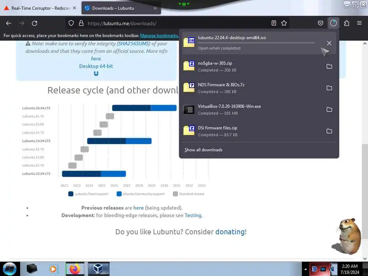Switch to Firefox in taskbar
This screenshot has height=276, width=368.
75,269
